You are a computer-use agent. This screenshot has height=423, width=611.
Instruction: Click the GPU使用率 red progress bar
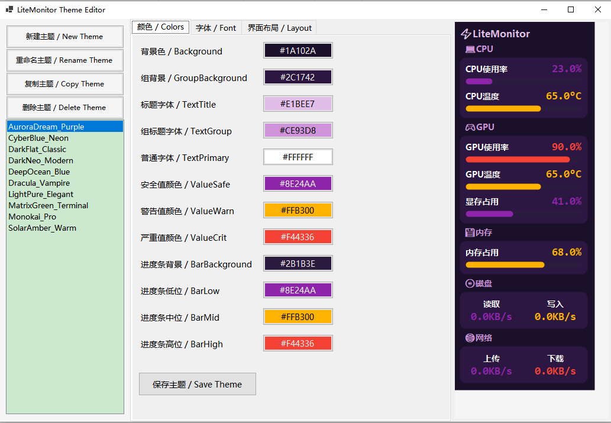click(518, 160)
